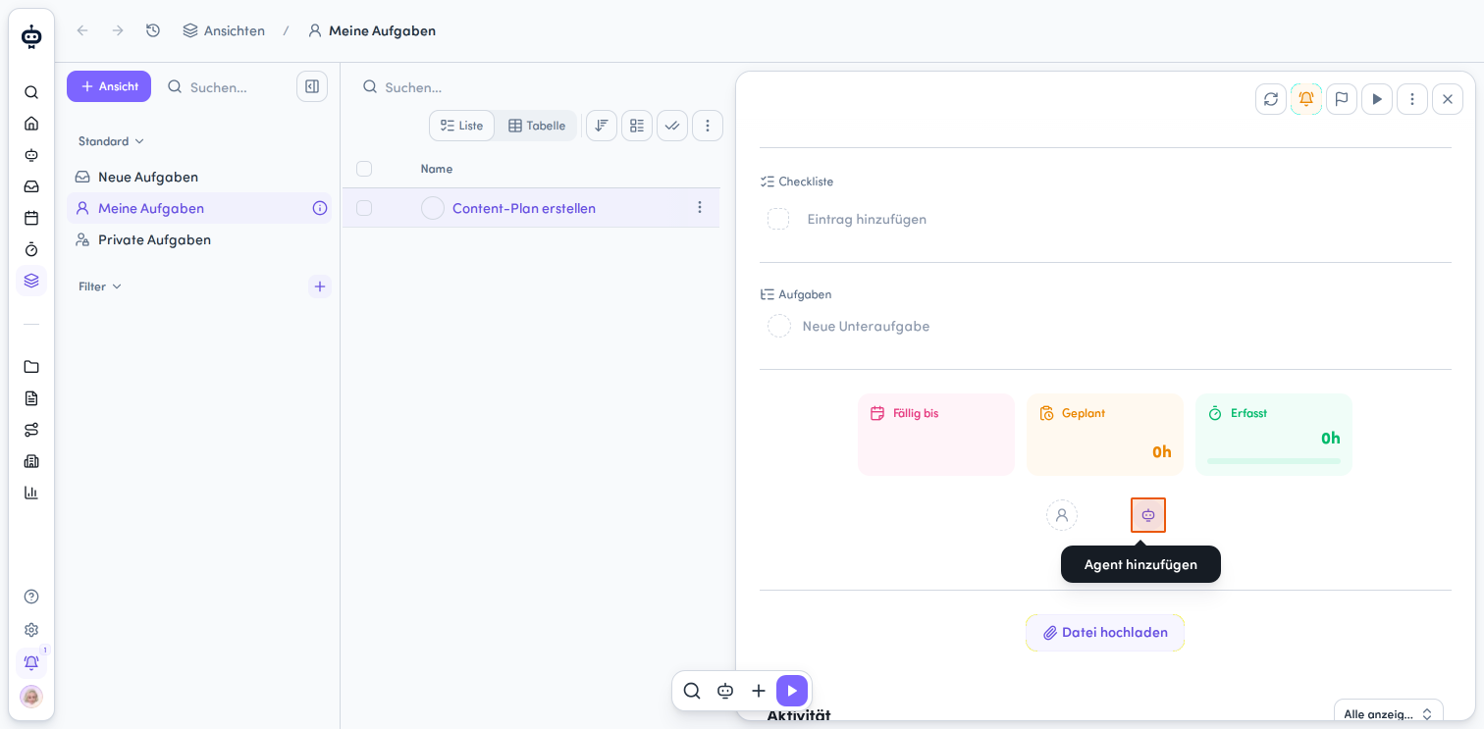The width and height of the screenshot is (1484, 729).
Task: Mark Content-Plan erstellen task circle complete
Action: coord(433,208)
